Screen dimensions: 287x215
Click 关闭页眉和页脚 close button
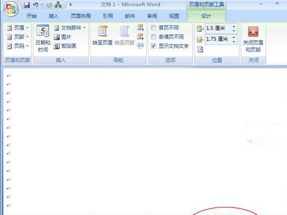tap(253, 39)
